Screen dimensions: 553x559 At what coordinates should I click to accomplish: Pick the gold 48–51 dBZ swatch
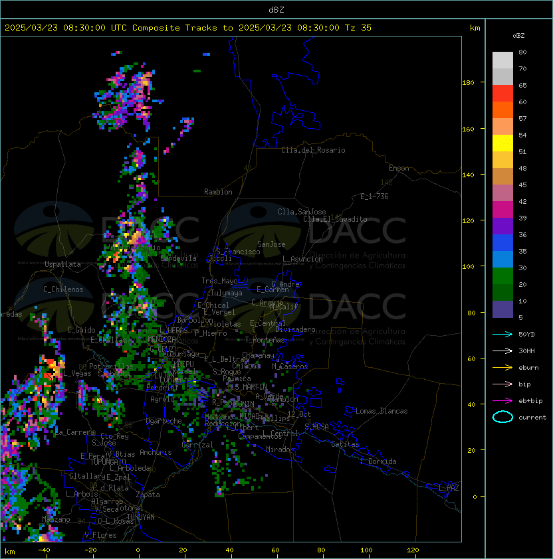pyautogui.click(x=502, y=160)
